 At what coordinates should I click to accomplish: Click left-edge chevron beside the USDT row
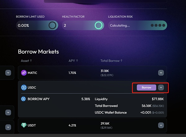[8, 127]
